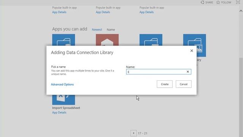Open the Import Spreadsheet app icon
The width and height of the screenshot is (243, 137).
click(63, 100)
